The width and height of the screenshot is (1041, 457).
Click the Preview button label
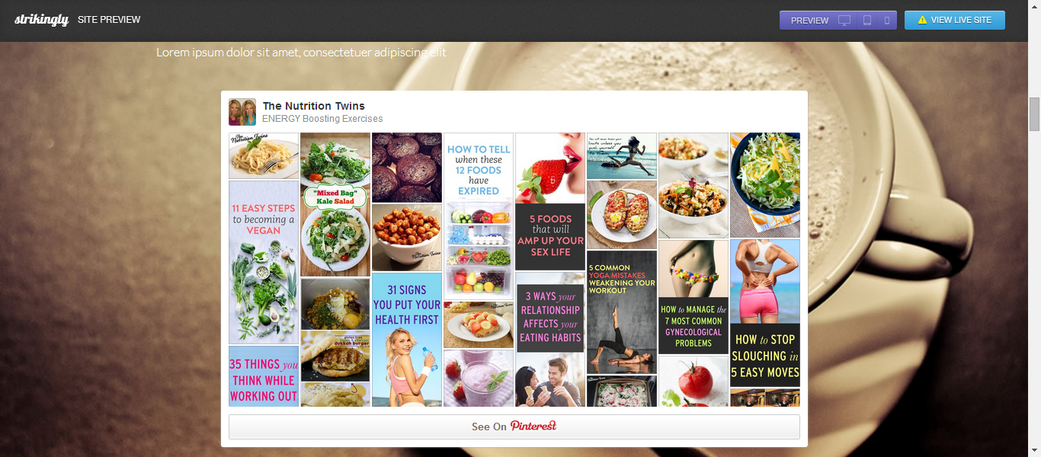click(x=809, y=21)
